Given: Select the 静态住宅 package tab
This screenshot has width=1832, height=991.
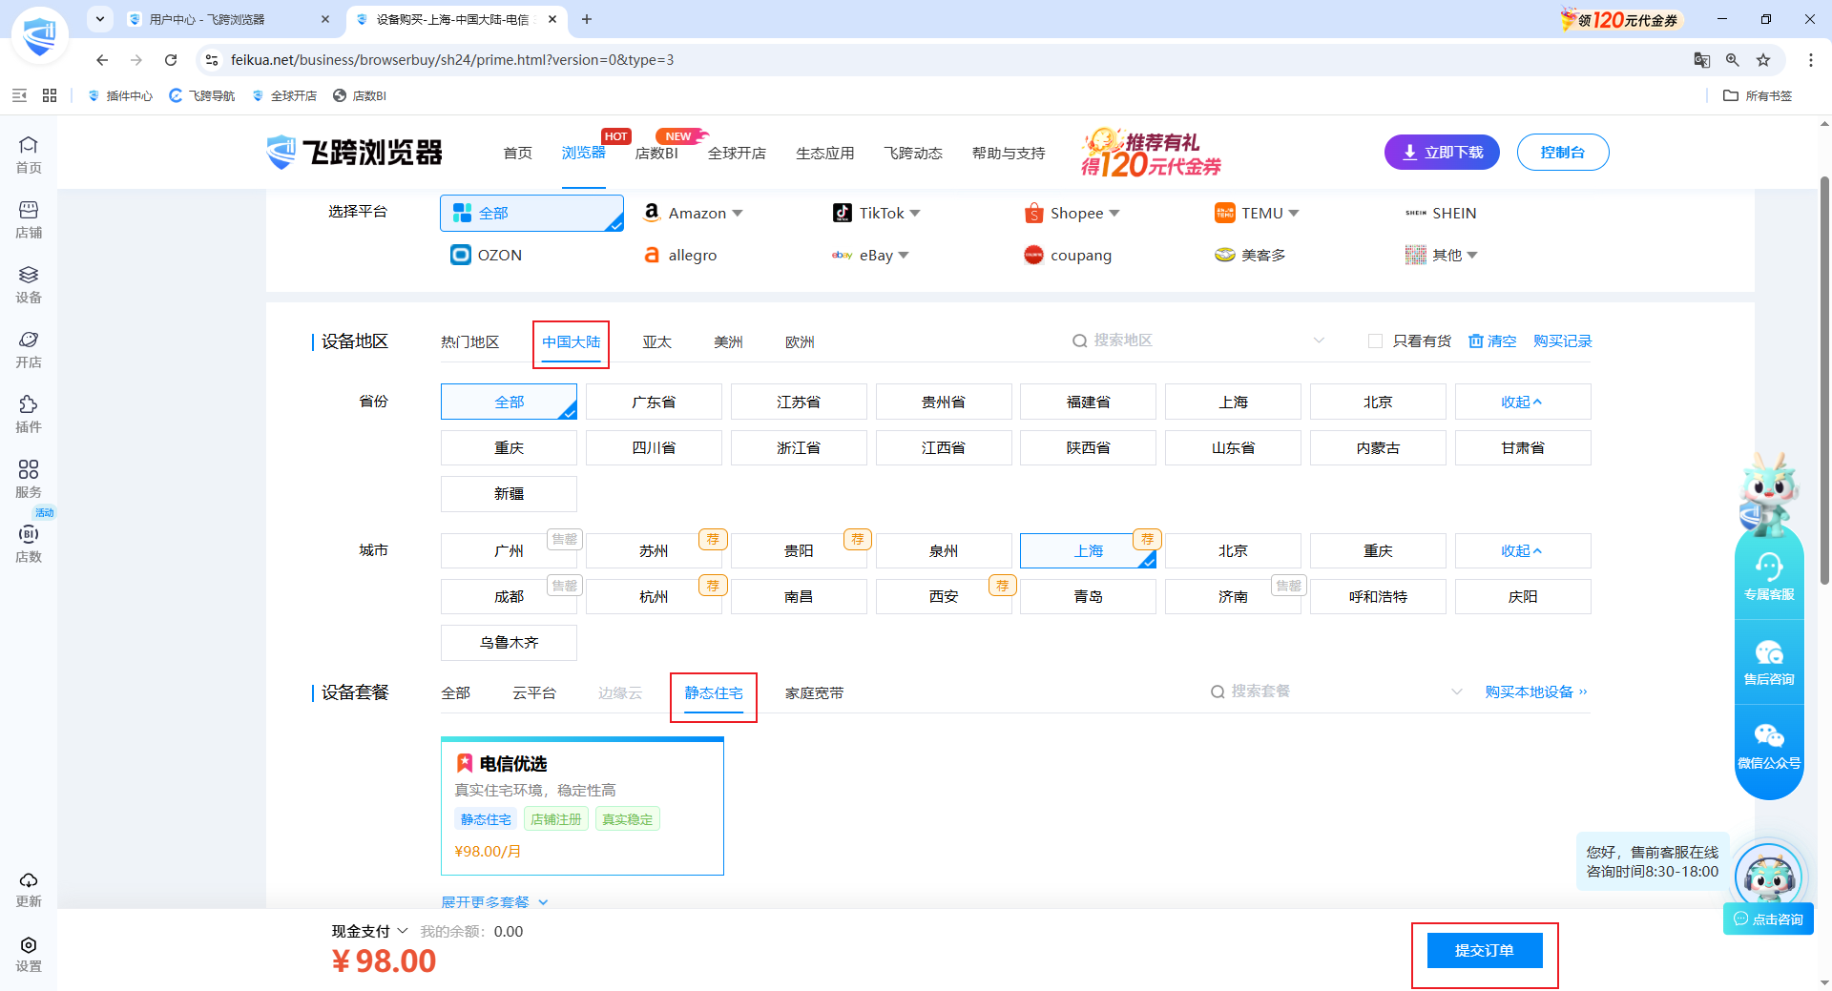Looking at the screenshot, I should [714, 693].
